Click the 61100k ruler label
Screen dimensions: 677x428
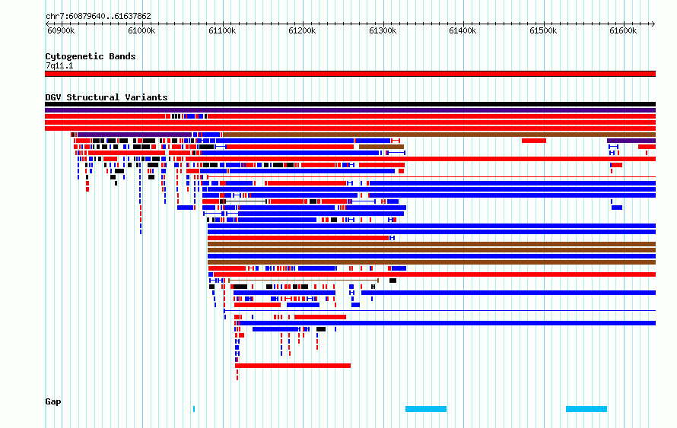point(222,30)
